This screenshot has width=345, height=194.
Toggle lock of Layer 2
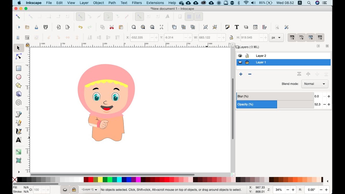(x=247, y=56)
